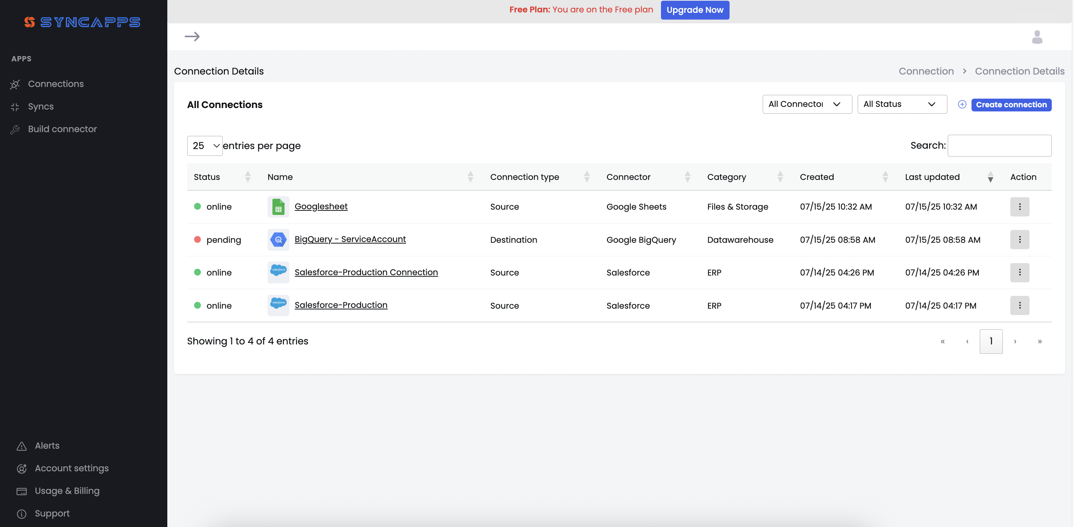Open the All Connectors filter dropdown
The width and height of the screenshot is (1074, 527).
[x=807, y=104]
